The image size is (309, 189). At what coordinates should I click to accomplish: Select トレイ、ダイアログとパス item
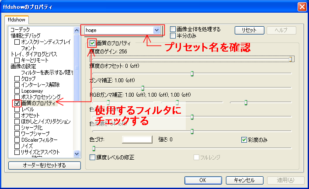tap(34, 54)
